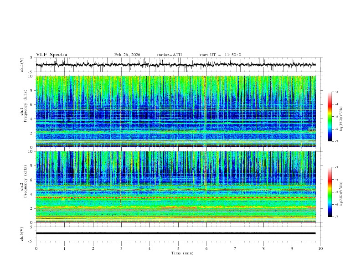This screenshot has height=279, width=361.
Task: Click time axis tick label '0'
Action: (36, 248)
